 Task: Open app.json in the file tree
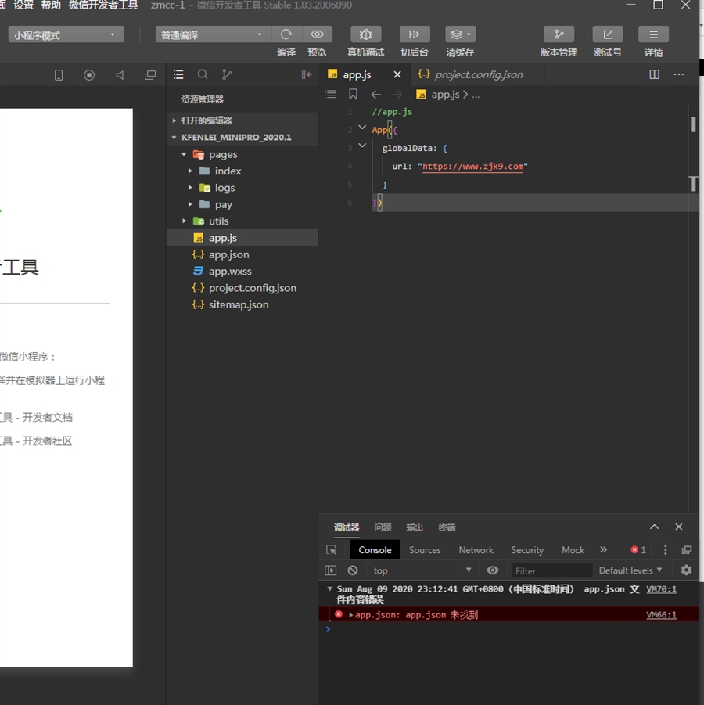(228, 255)
